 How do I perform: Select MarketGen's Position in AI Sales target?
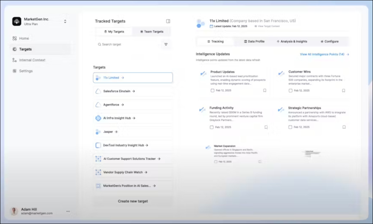click(x=133, y=186)
